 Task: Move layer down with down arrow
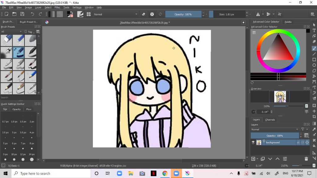point(270,159)
